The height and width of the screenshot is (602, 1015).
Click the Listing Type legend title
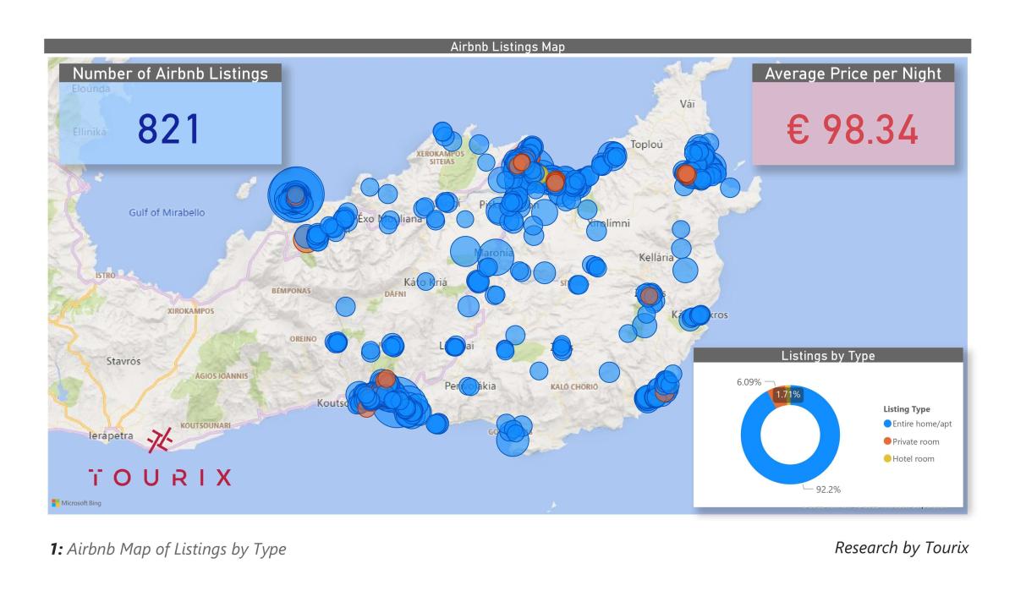(906, 408)
